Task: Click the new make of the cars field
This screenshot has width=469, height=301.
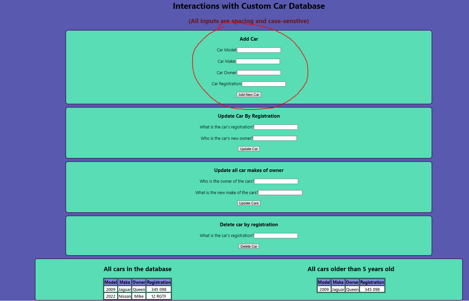Action: coord(280,192)
